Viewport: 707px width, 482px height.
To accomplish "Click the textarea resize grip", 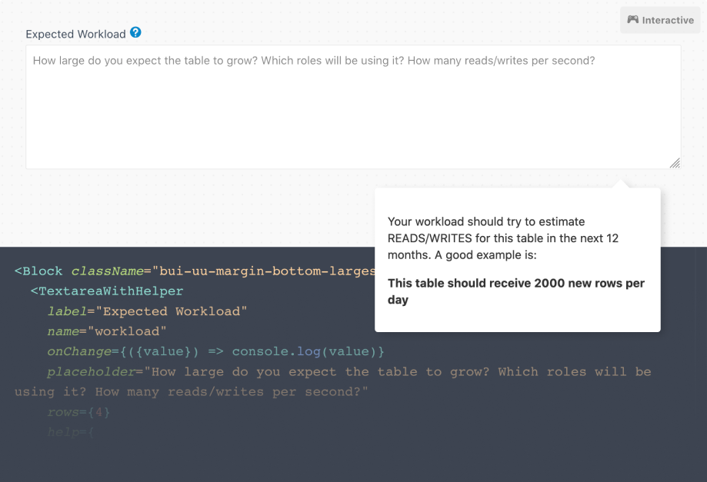I will [x=675, y=163].
